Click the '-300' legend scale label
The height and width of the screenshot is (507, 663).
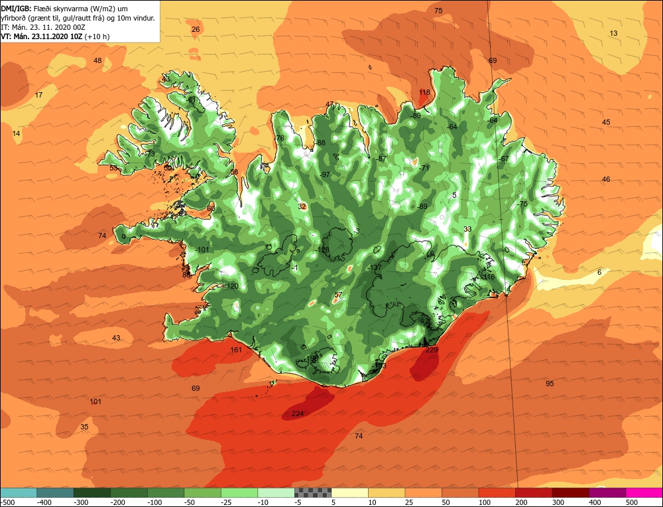coord(81,502)
